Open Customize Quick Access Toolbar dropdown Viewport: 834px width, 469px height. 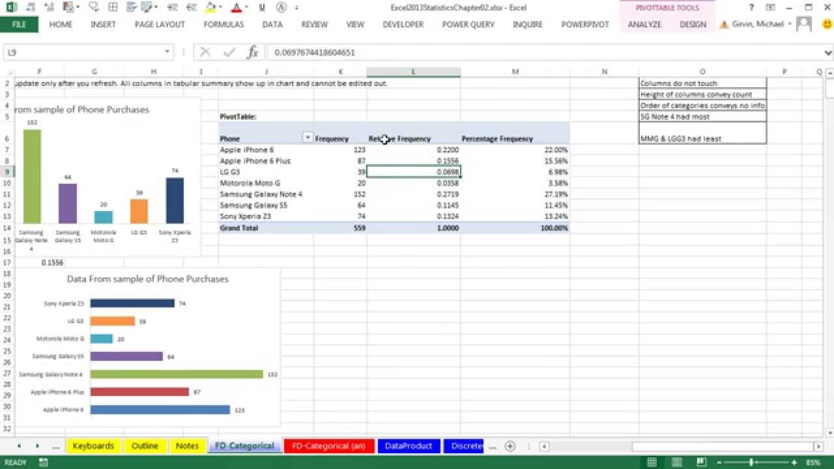click(x=297, y=8)
